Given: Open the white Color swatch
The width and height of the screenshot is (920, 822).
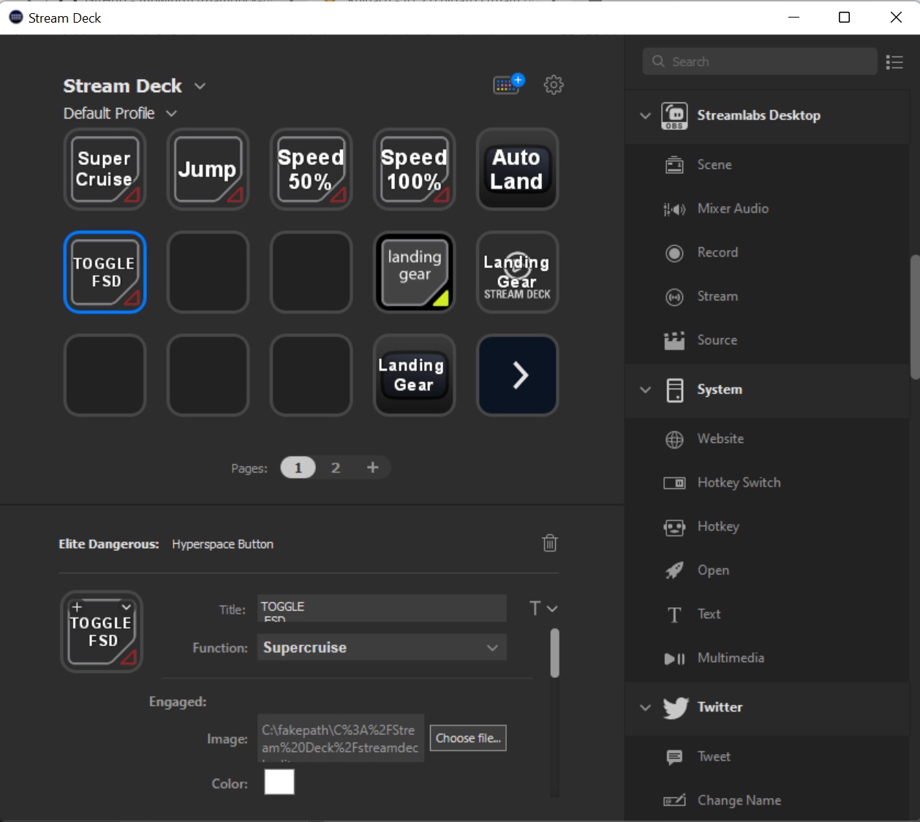Looking at the screenshot, I should (x=279, y=782).
